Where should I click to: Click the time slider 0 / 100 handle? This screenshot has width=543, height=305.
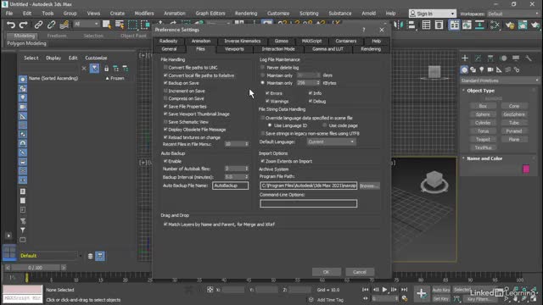coord(35,268)
